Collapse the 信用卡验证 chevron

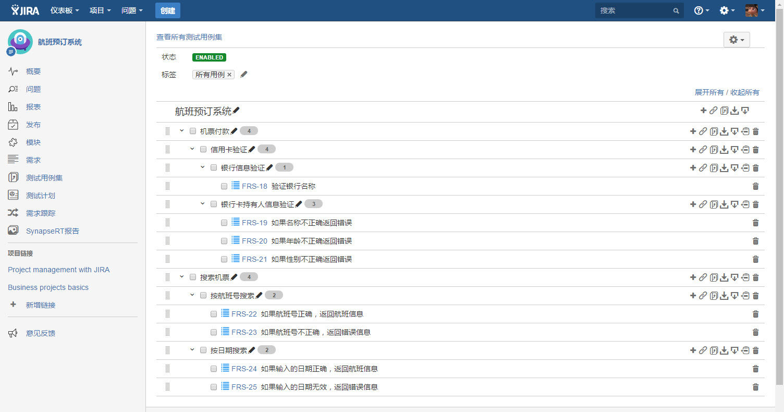(192, 149)
